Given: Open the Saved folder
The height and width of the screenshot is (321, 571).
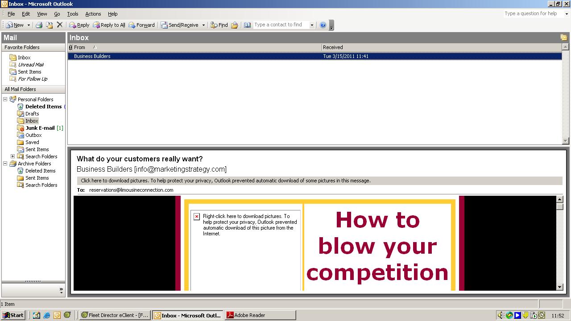Looking at the screenshot, I should point(32,142).
